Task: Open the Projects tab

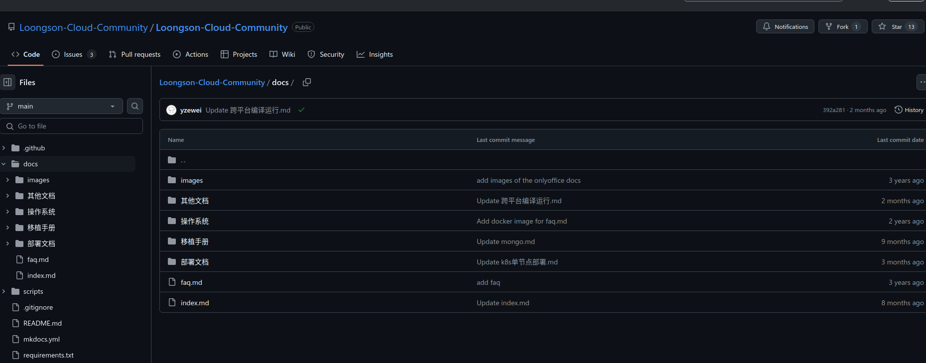Action: tap(239, 54)
